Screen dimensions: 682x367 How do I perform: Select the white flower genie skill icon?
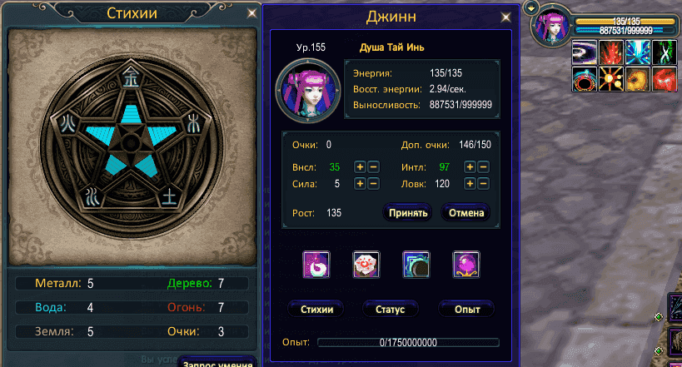tap(366, 265)
